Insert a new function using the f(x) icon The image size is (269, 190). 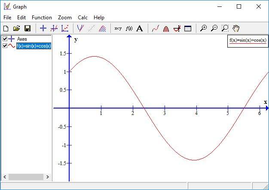[x=129, y=28]
